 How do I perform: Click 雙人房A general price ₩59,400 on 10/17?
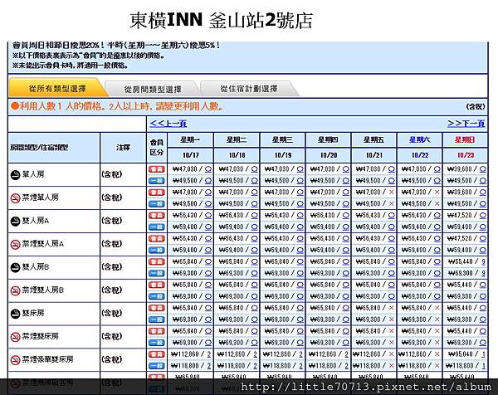(185, 227)
